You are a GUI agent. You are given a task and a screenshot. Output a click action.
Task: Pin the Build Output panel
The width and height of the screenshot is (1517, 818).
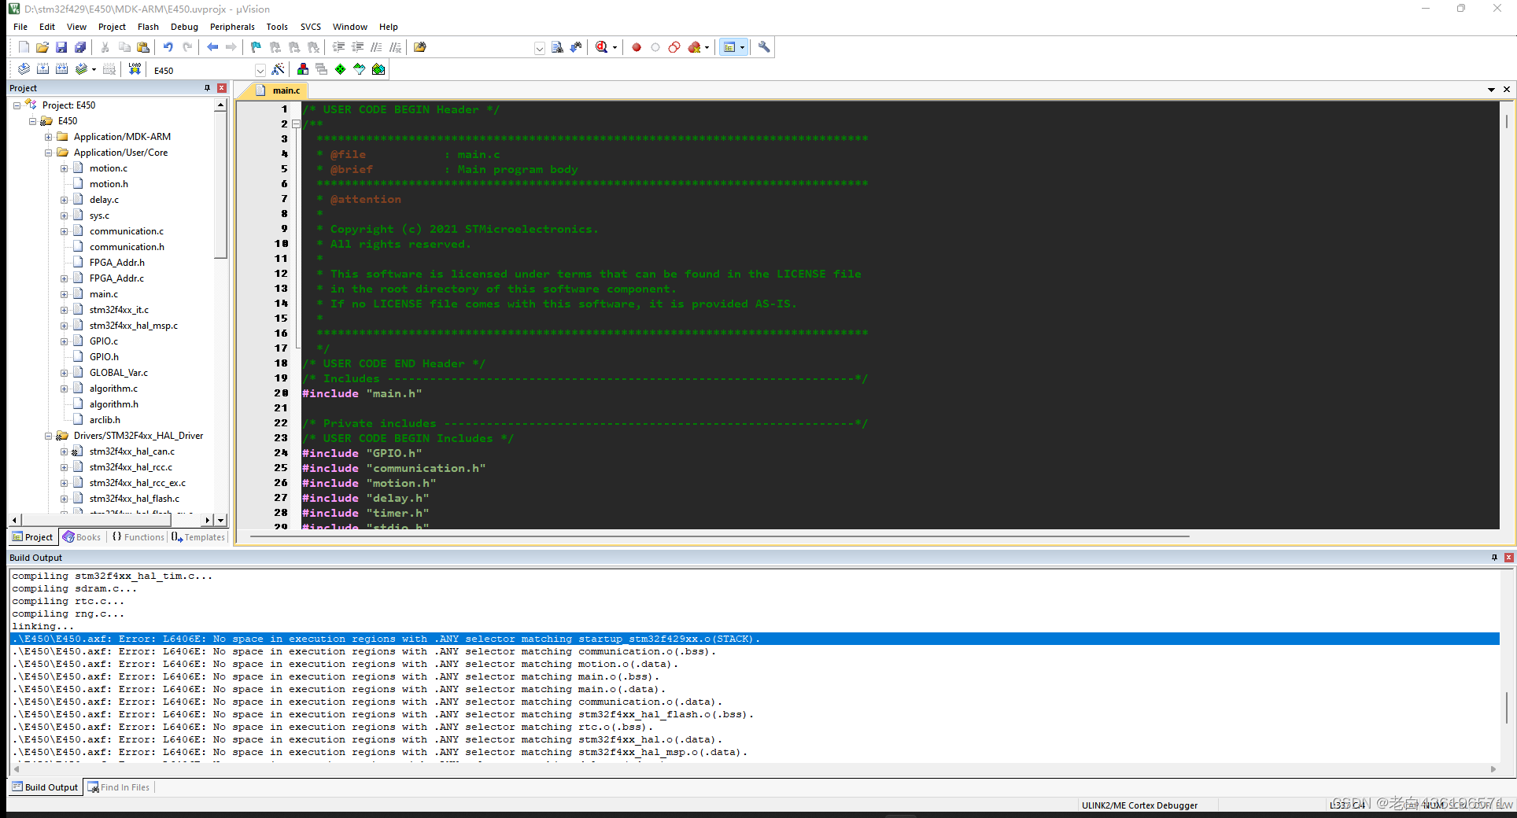[x=1494, y=558]
